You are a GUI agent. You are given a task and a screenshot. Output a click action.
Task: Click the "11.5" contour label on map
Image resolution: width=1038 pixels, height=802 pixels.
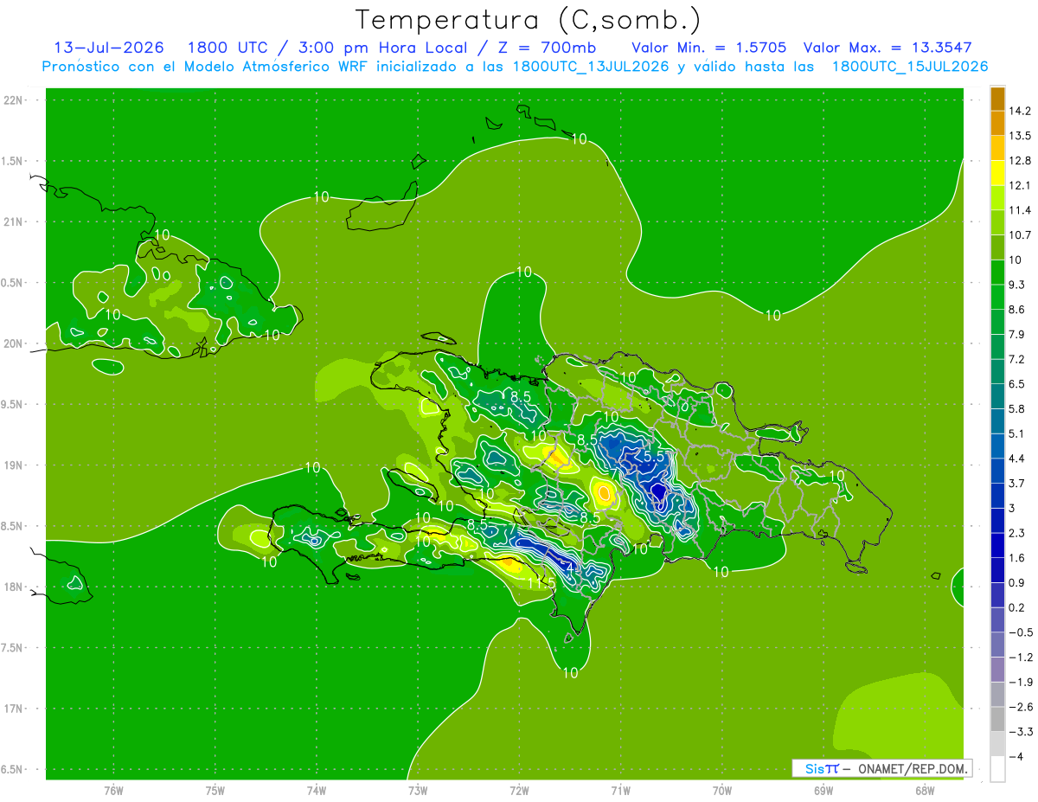[541, 584]
